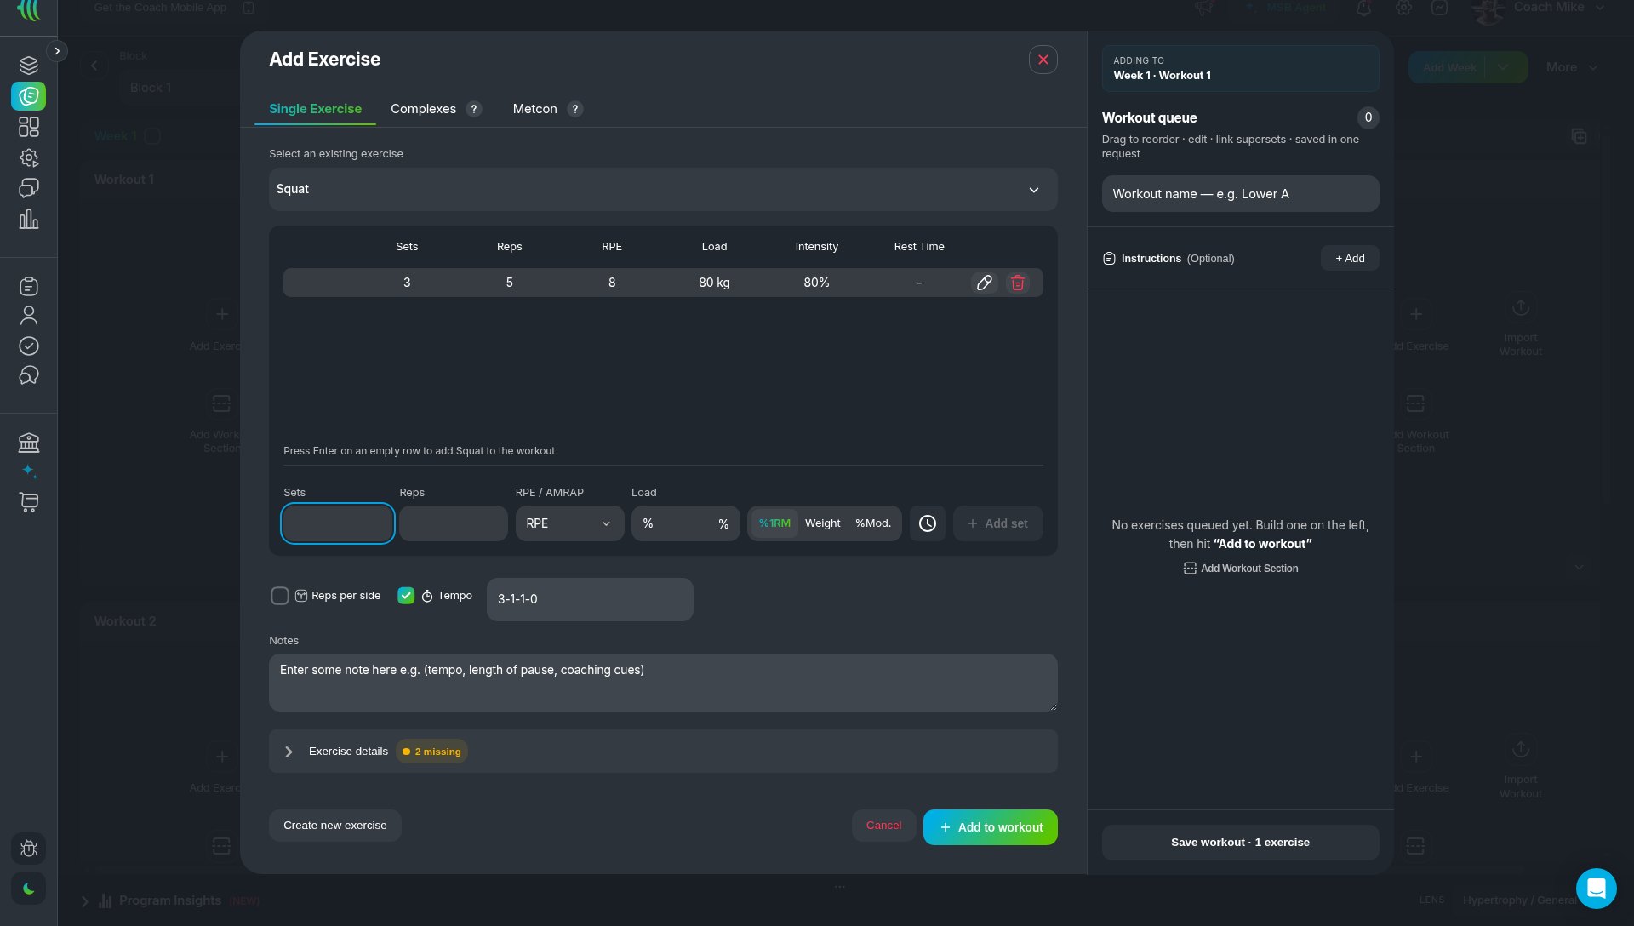Open the chat support bubble icon

1596,889
